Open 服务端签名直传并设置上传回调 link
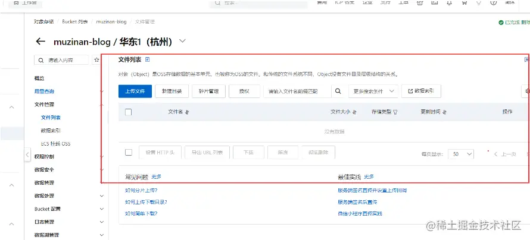 pos(372,190)
